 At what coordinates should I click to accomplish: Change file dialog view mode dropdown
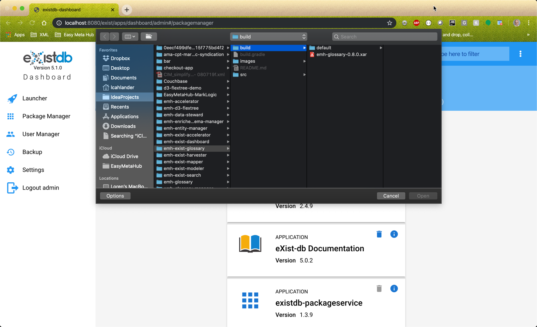tap(130, 37)
